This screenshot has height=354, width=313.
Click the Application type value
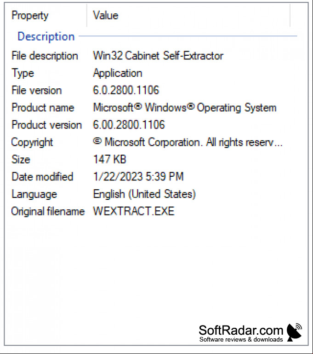pos(118,73)
